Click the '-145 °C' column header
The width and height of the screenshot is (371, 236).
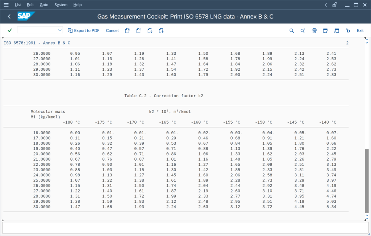pyautogui.click(x=296, y=122)
